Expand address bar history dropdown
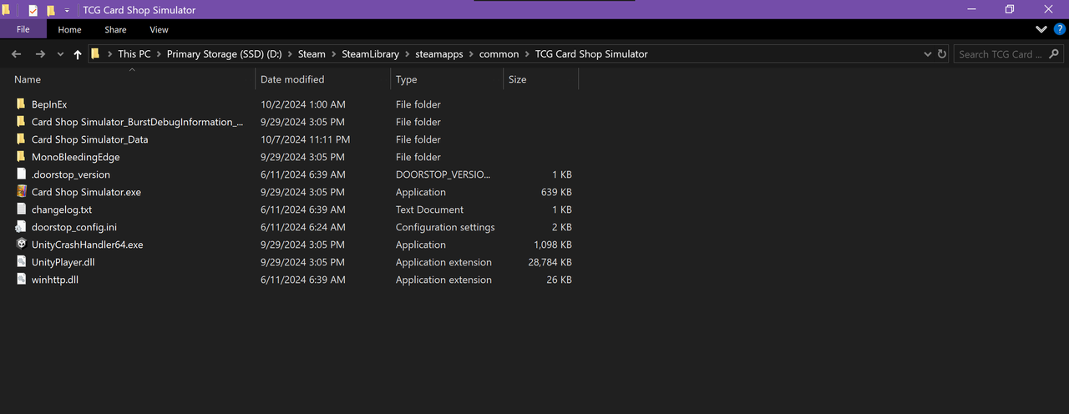Viewport: 1069px width, 414px height. click(x=928, y=54)
